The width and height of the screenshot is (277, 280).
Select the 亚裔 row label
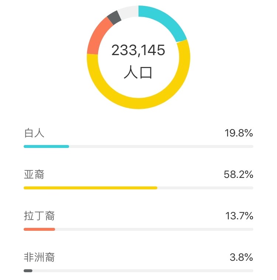pyautogui.click(x=34, y=175)
